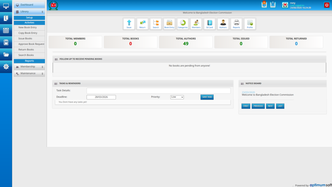Click the Book Entry toolbar icon

[x=169, y=23]
